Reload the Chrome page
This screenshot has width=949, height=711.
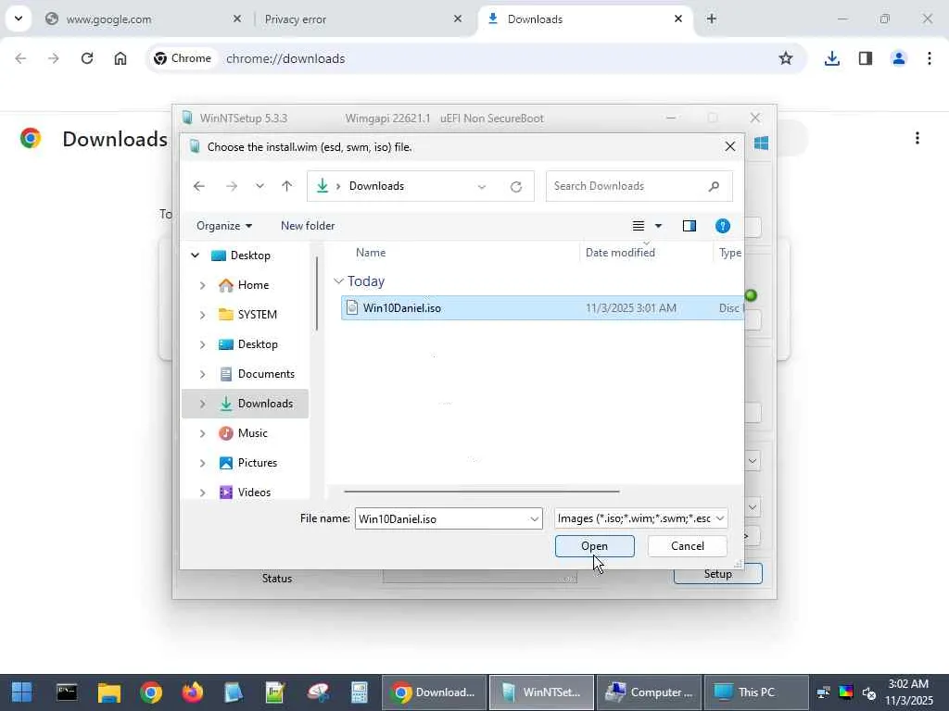point(87,58)
